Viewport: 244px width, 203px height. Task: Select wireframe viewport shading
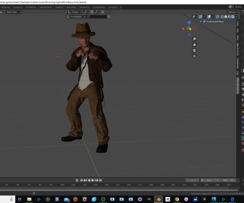[222, 17]
